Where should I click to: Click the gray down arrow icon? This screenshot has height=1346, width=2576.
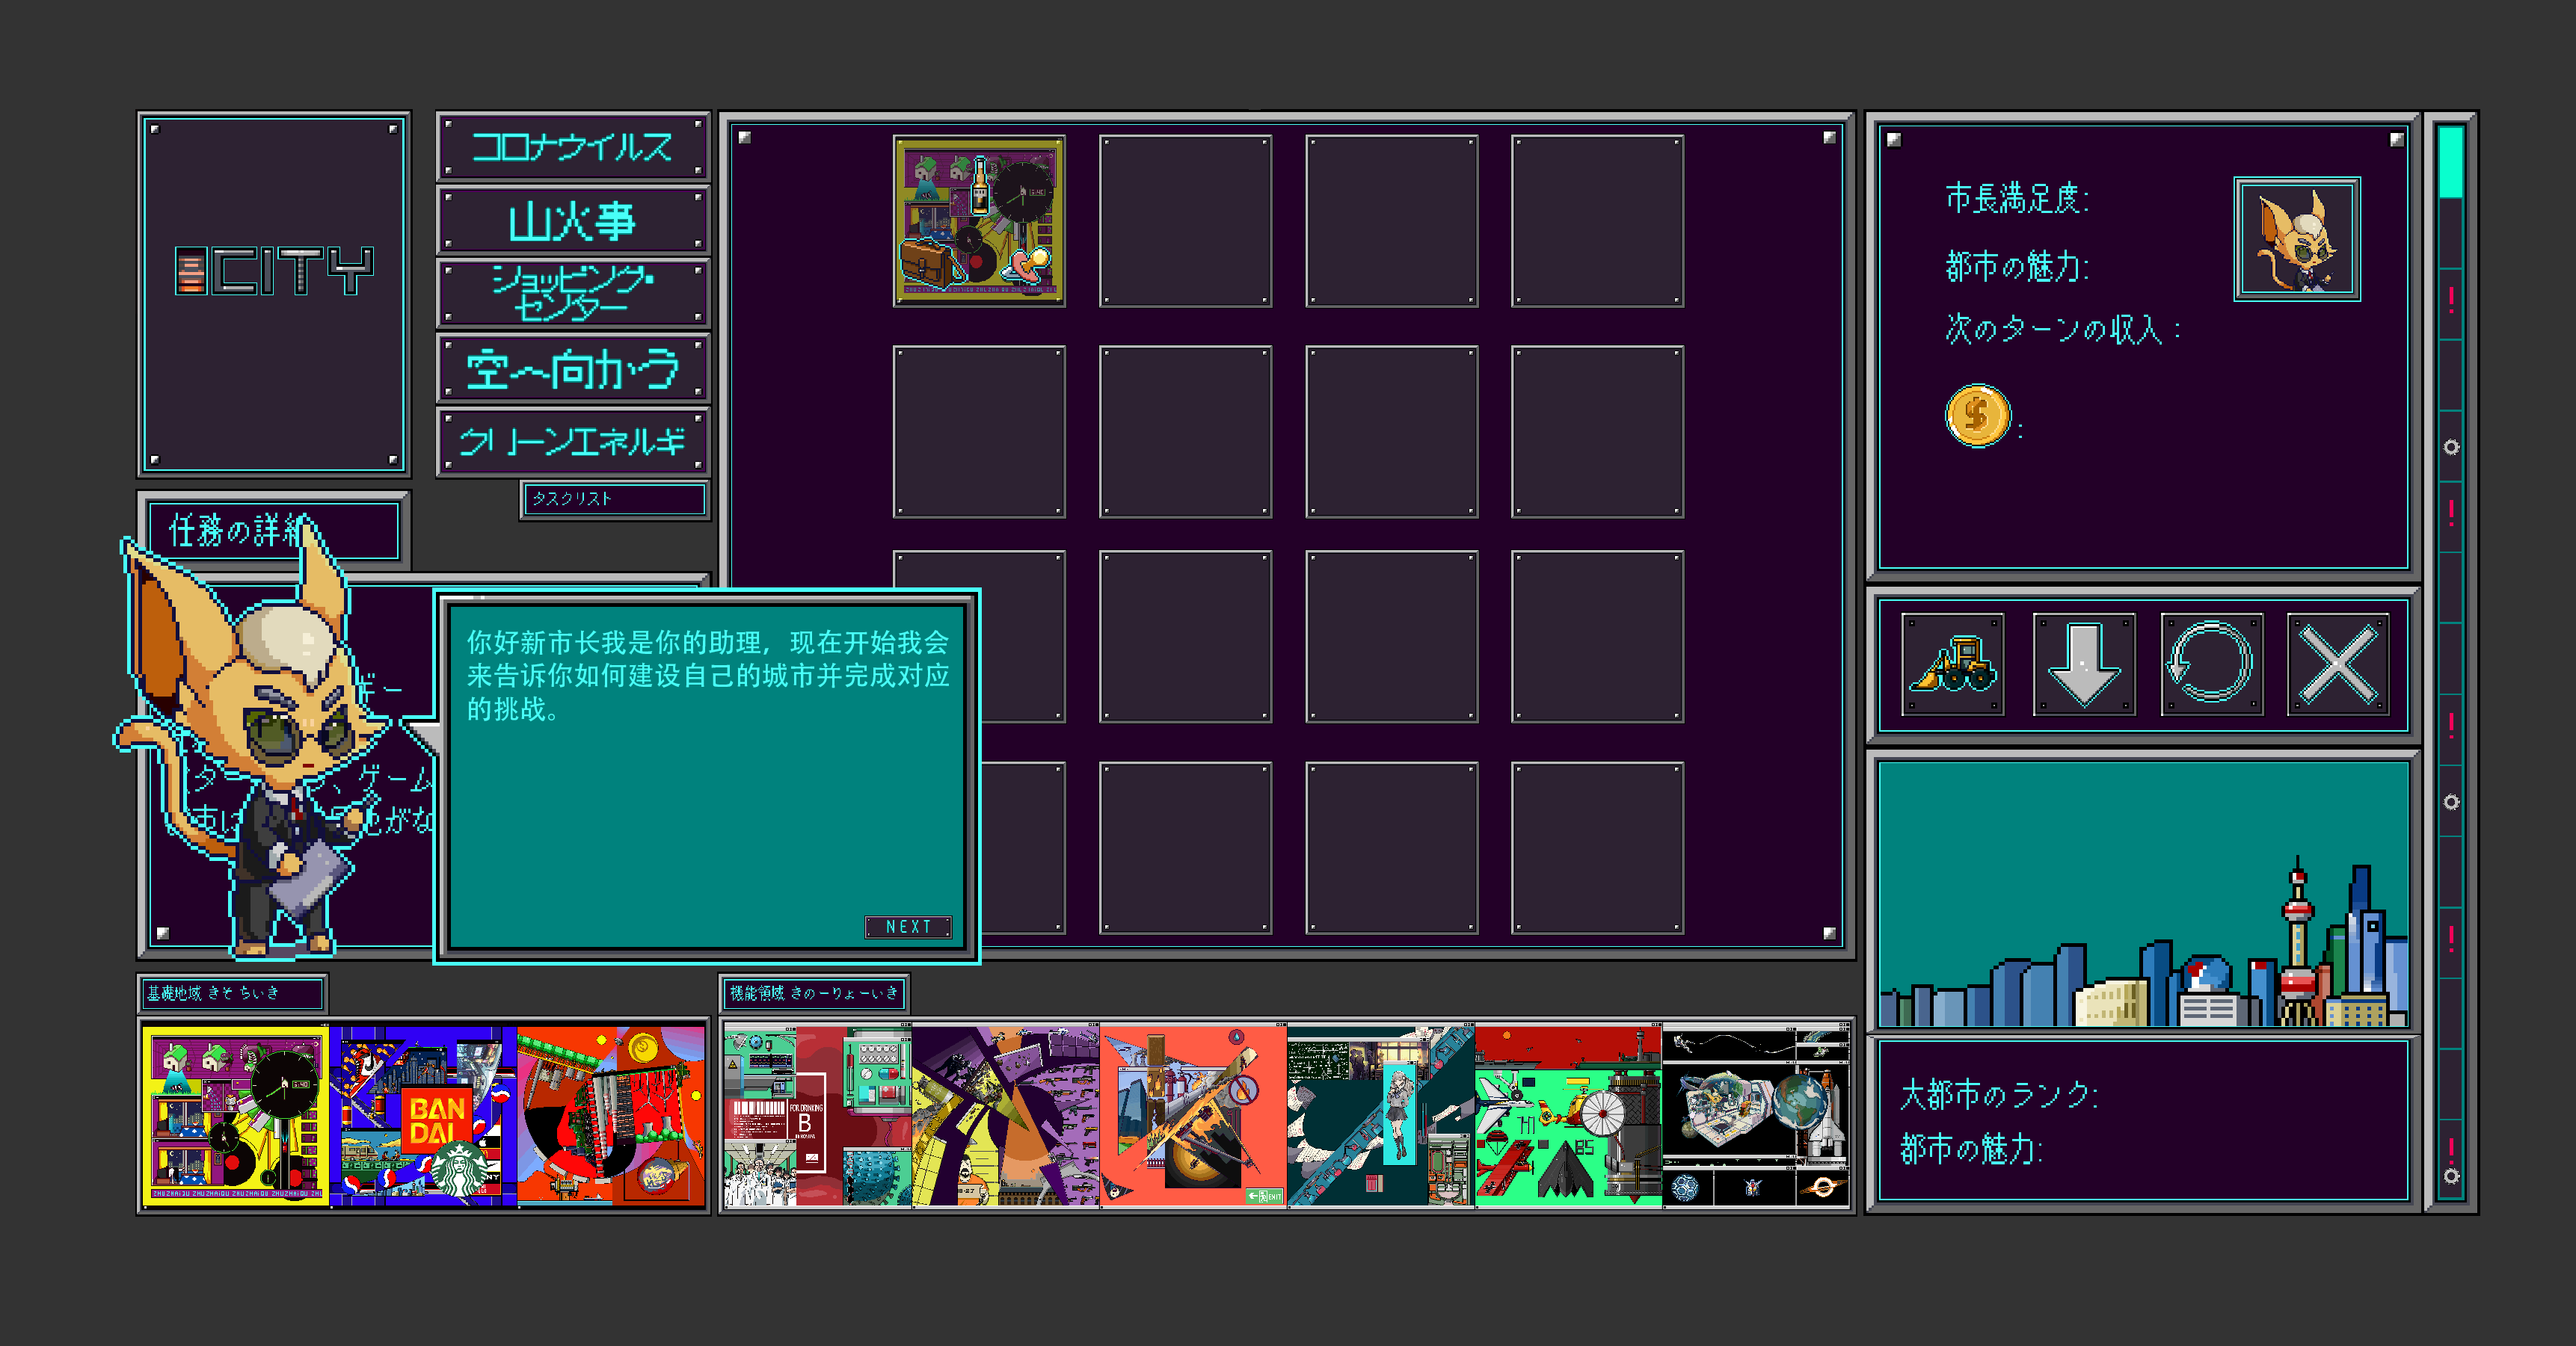(x=2083, y=664)
